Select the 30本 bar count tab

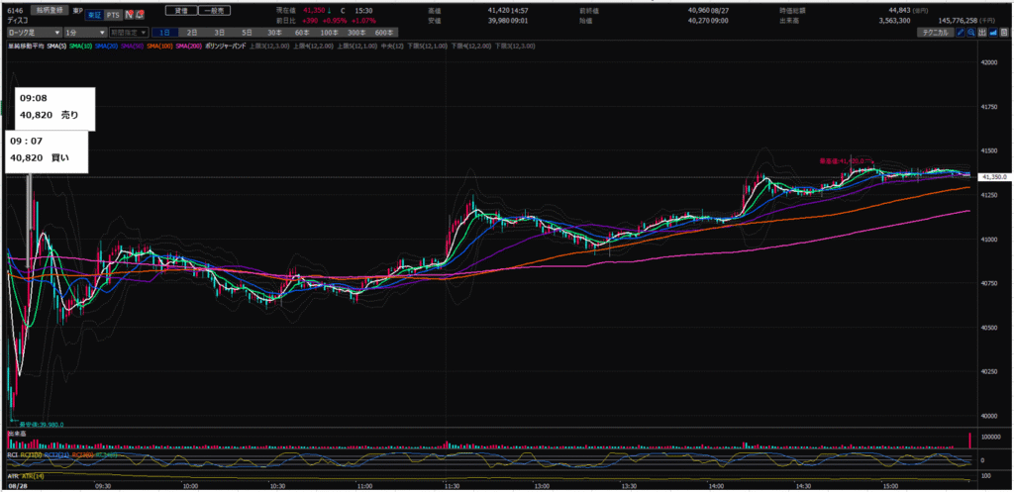274,32
